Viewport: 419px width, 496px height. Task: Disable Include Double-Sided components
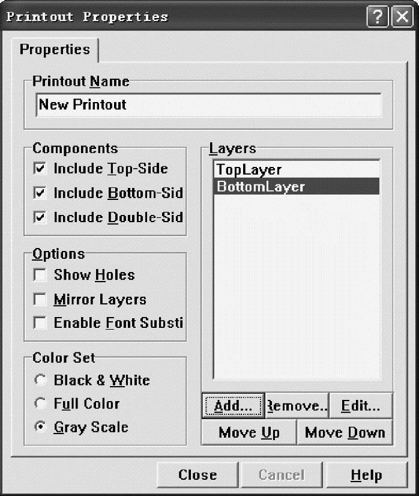(x=40, y=217)
